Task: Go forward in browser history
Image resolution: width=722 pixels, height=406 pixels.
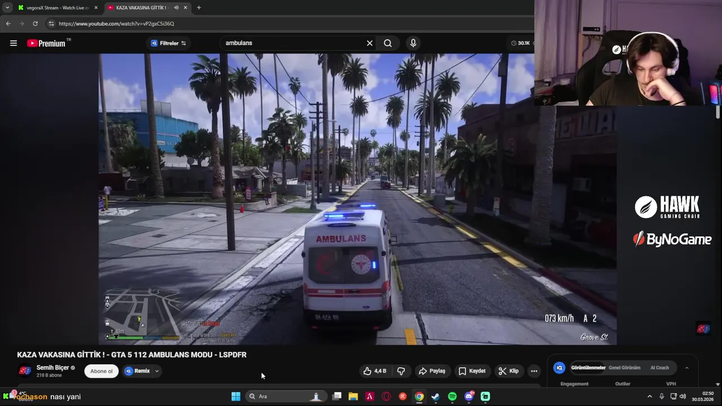Action: pos(21,24)
